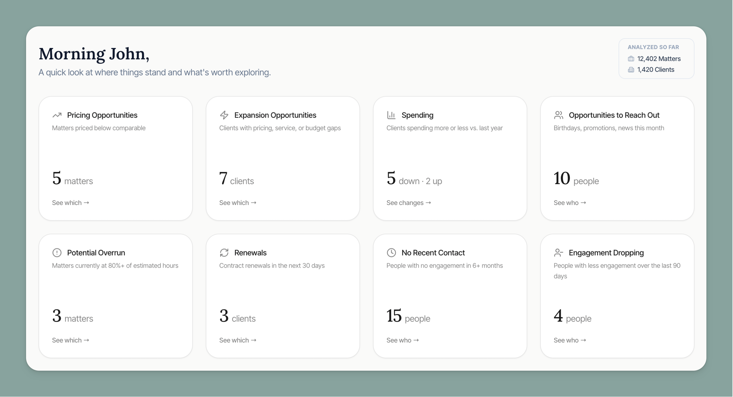This screenshot has height=397, width=733.
Task: Open 'See who' under Engagement Dropping
Action: click(x=570, y=340)
